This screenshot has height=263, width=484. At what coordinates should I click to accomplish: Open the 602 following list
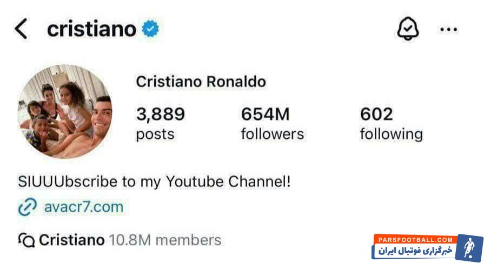pyautogui.click(x=391, y=124)
